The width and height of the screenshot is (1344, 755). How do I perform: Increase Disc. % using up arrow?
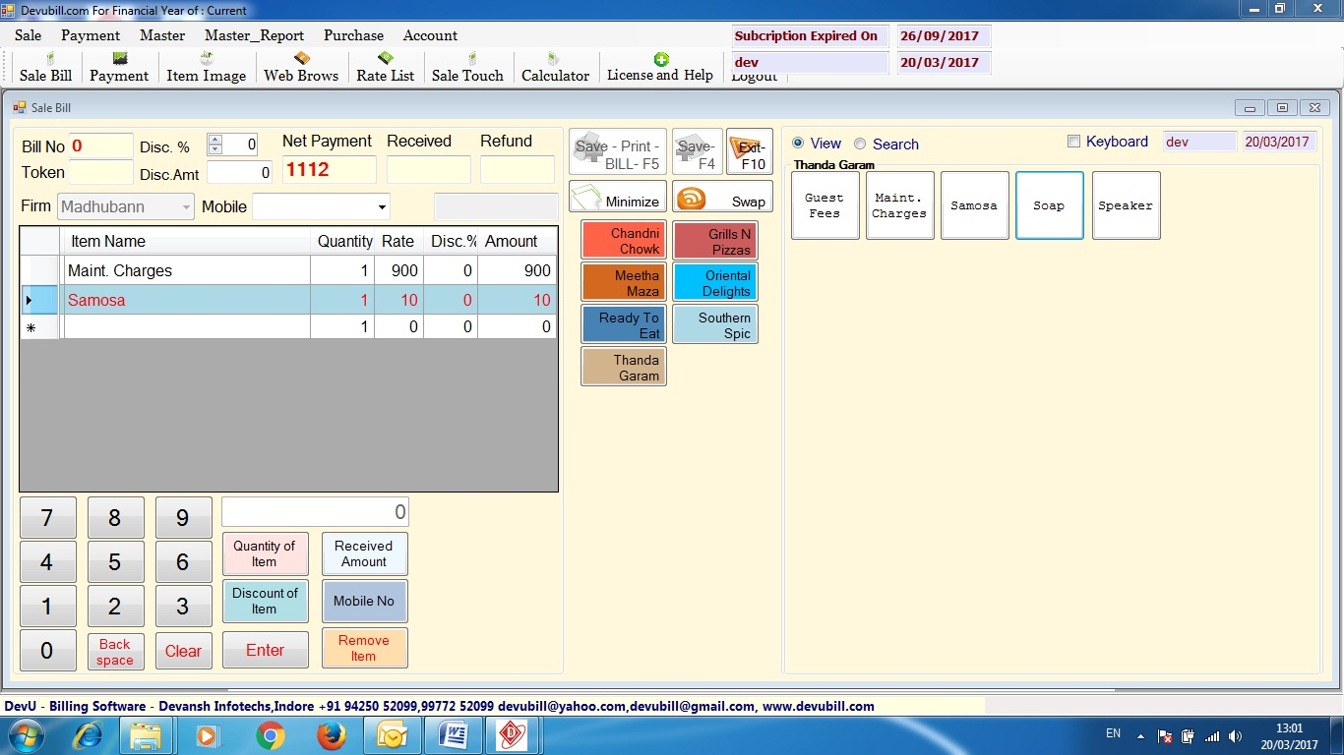tap(215, 140)
